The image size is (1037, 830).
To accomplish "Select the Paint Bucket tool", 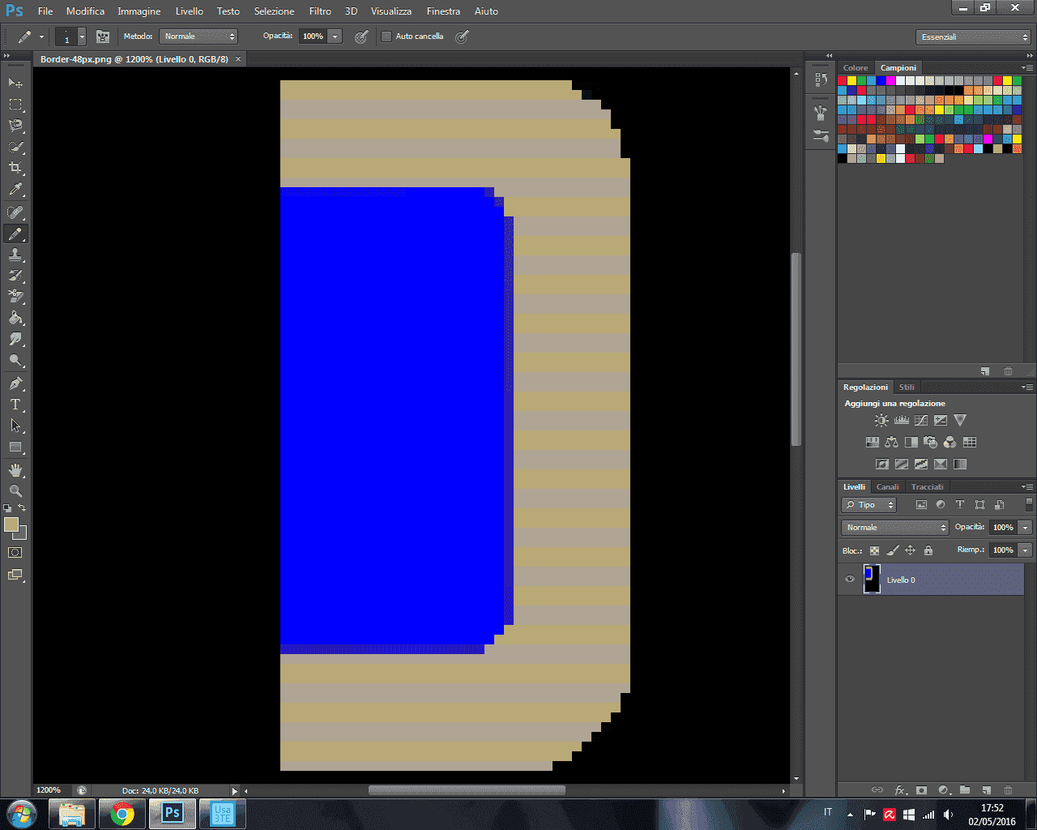I will point(15,318).
